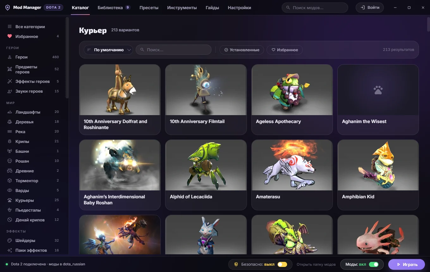Open the Настройки tab
The width and height of the screenshot is (430, 272).
tap(239, 8)
